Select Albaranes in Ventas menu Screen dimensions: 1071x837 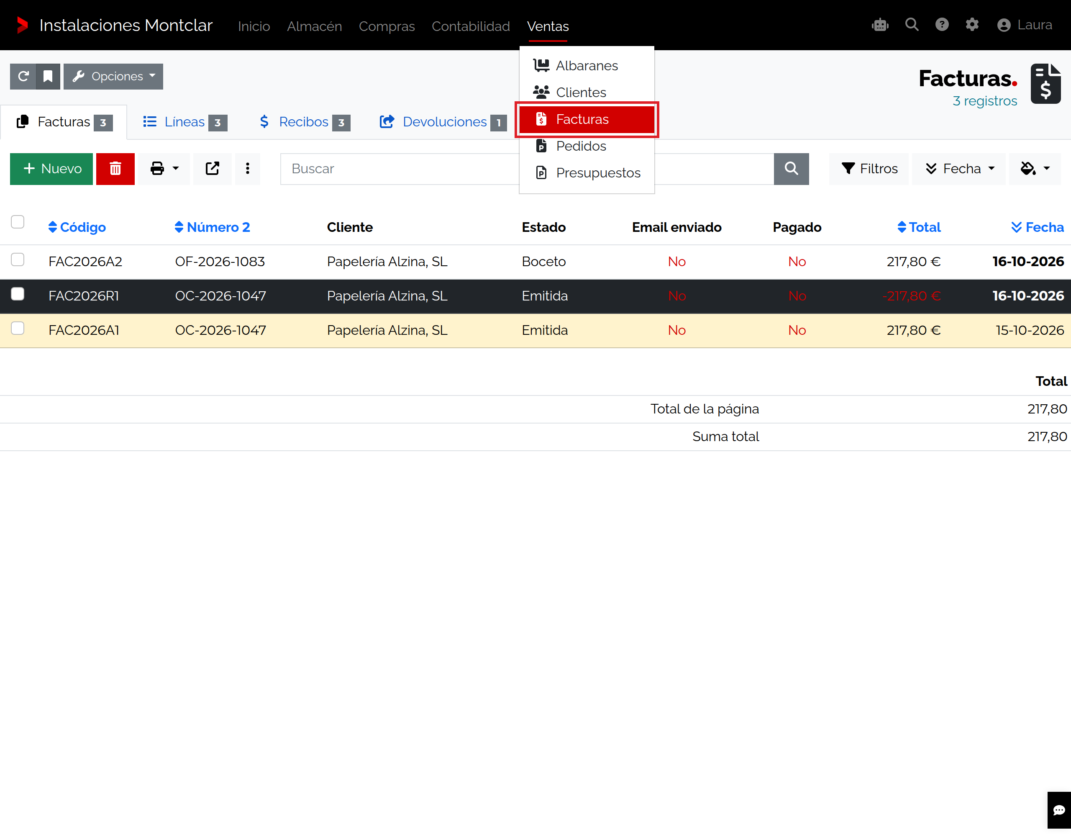587,66
